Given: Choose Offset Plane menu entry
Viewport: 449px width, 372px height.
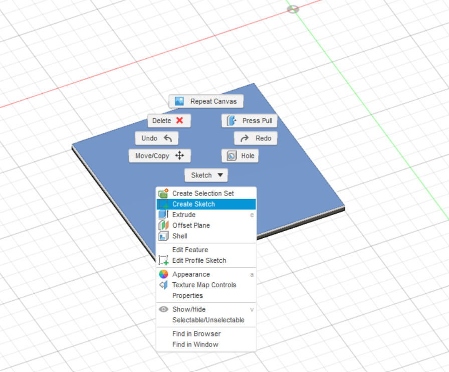Looking at the screenshot, I should pyautogui.click(x=206, y=225).
